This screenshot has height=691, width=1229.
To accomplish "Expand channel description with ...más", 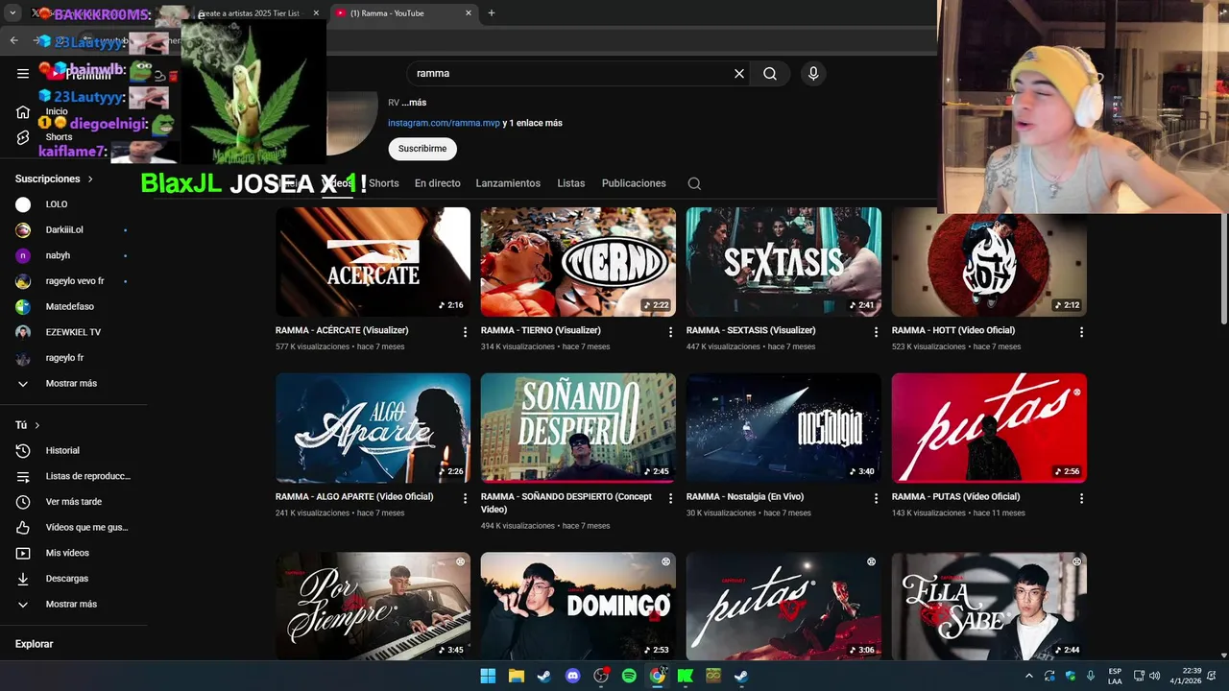I will [415, 103].
